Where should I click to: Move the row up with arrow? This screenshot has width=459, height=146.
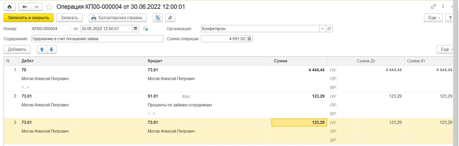pyautogui.click(x=42, y=49)
